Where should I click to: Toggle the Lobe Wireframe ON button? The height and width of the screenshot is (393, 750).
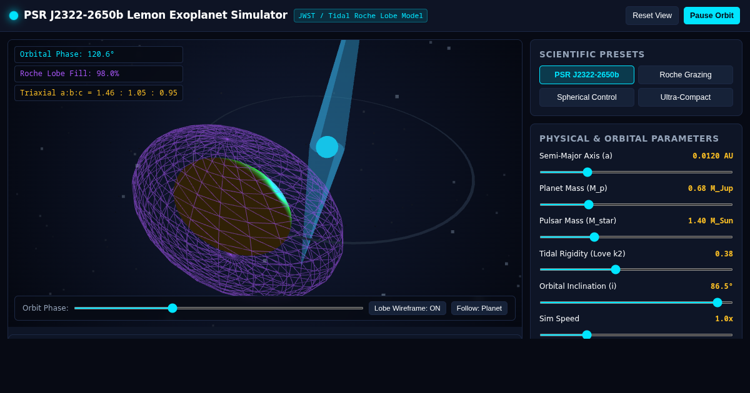pos(407,308)
